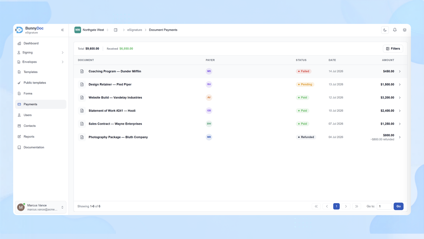The width and height of the screenshot is (424, 239).
Task: Go to last page double-arrow icon
Action: coord(357,206)
